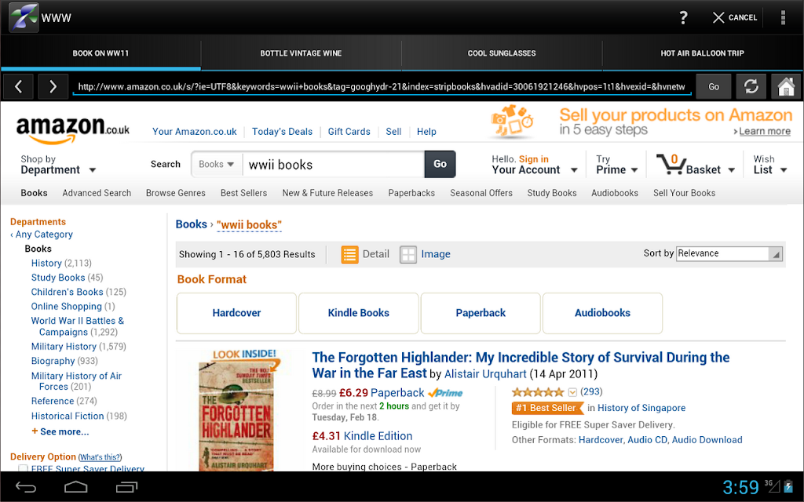Expand the Basket dropdown arrow
Viewport: 804px width, 502px height.
731,170
